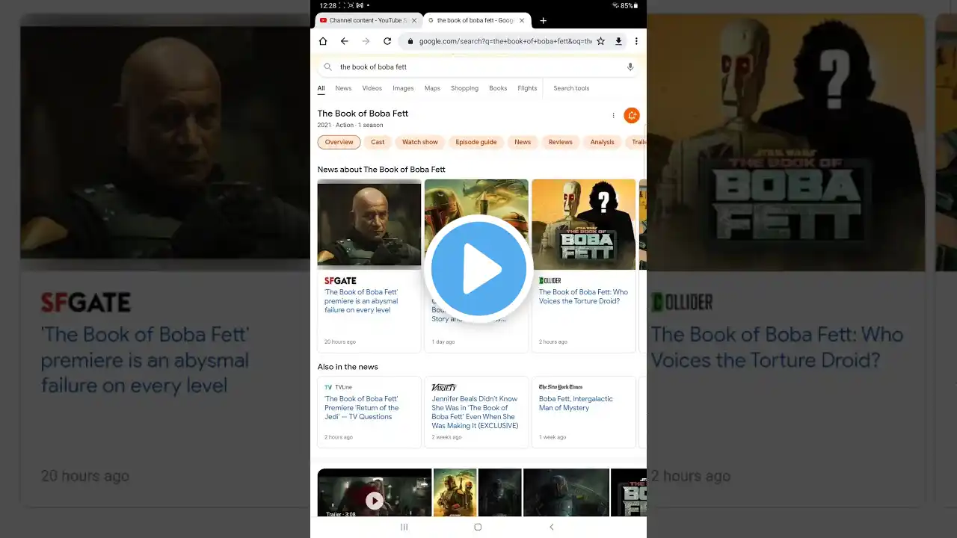The image size is (957, 538).
Task: Select the Overview chip
Action: [339, 142]
